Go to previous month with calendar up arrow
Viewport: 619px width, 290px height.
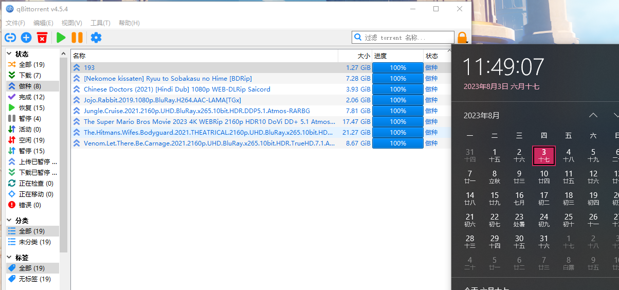pos(593,115)
